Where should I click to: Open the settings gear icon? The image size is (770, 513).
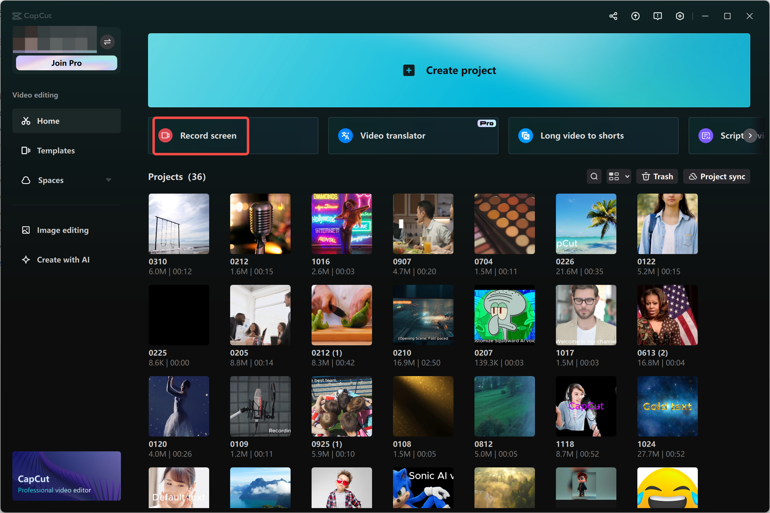pyautogui.click(x=680, y=16)
